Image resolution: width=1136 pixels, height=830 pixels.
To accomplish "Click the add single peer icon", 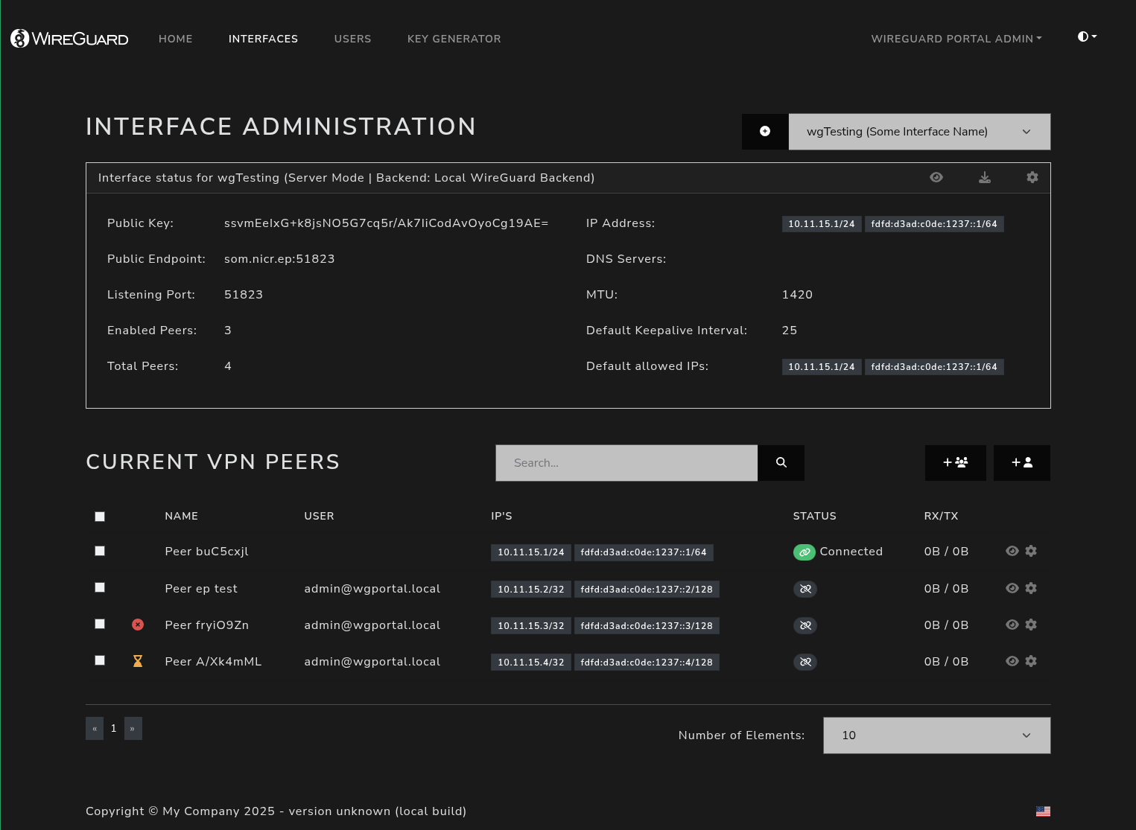I will point(1021,463).
